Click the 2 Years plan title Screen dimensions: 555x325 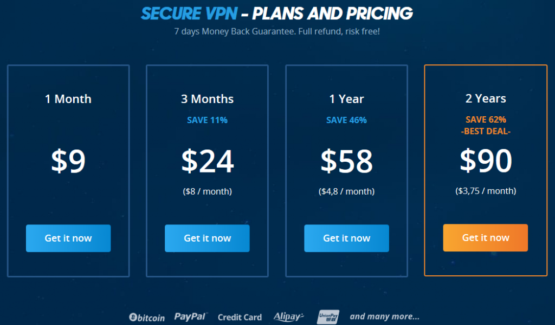486,98
